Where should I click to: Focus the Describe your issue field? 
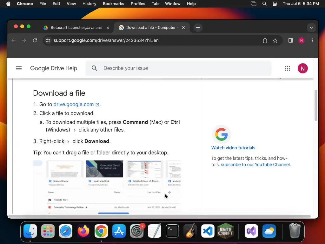pos(178,68)
